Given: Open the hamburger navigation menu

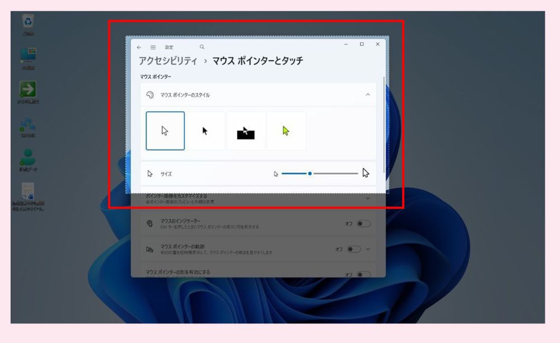Looking at the screenshot, I should [x=153, y=48].
